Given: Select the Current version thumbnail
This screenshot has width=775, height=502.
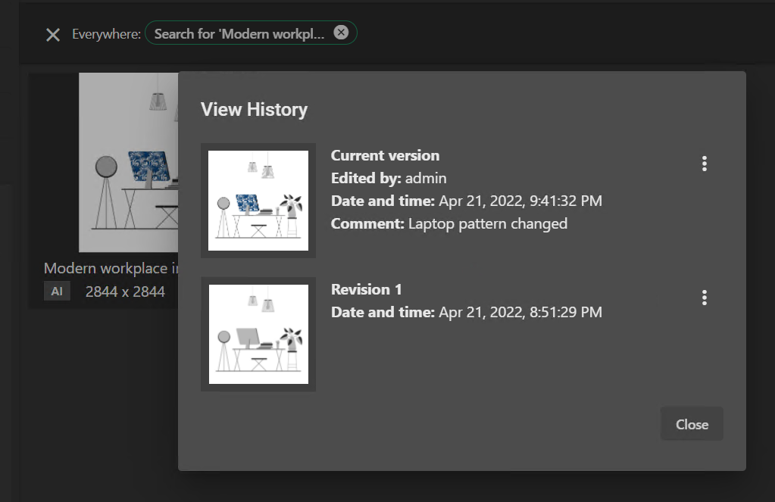Looking at the screenshot, I should pos(258,201).
